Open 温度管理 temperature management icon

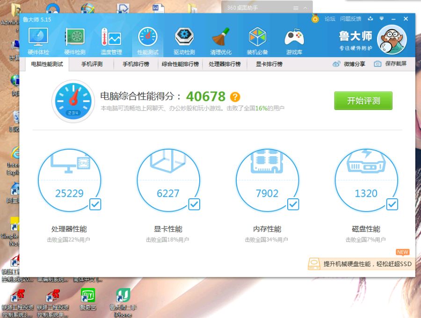pos(111,41)
